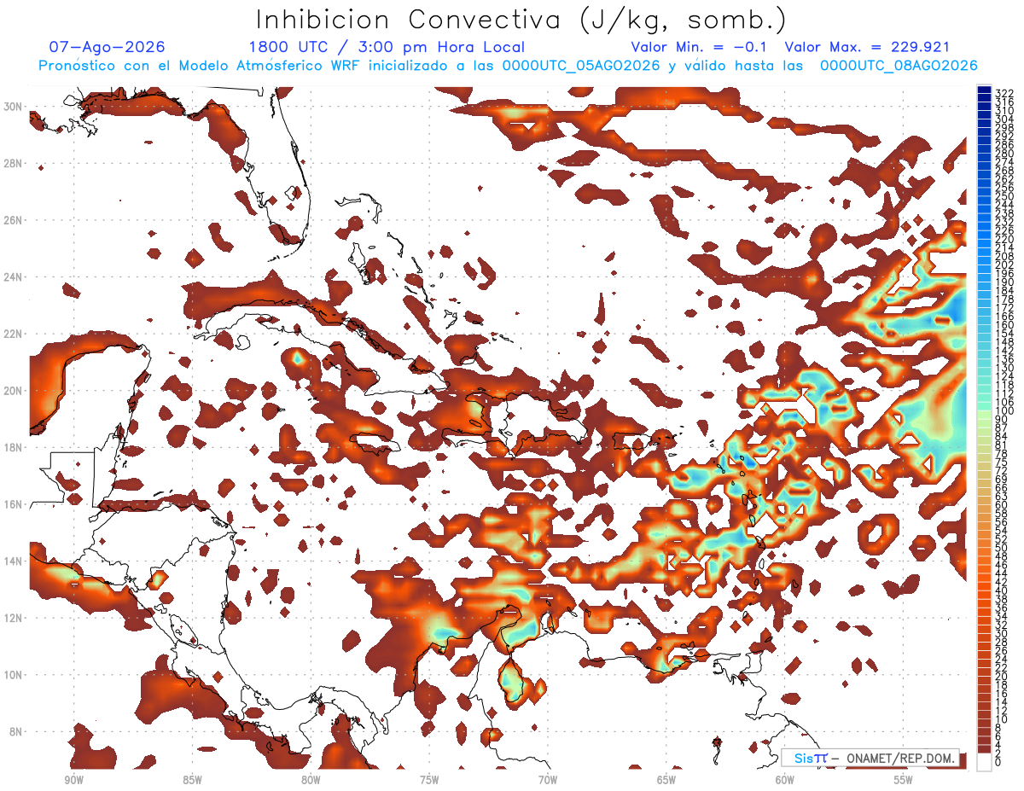
Task: Click the '60W' longitude label
Action: pos(785,780)
